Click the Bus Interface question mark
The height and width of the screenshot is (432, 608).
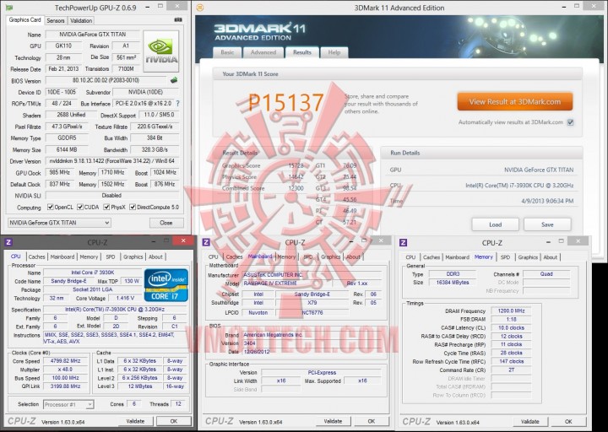coord(178,104)
